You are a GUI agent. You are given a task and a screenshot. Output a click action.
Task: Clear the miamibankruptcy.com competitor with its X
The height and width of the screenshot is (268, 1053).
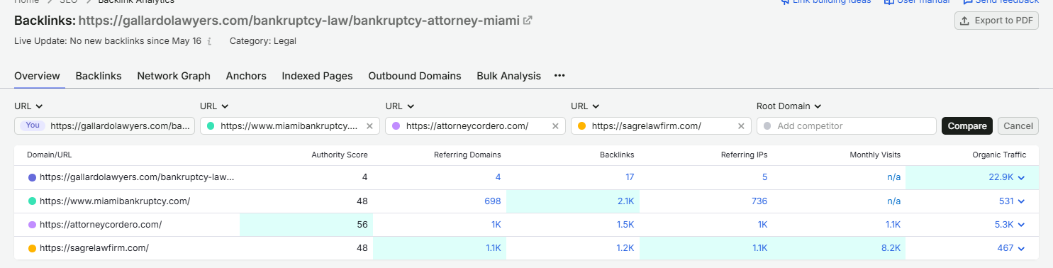click(369, 126)
